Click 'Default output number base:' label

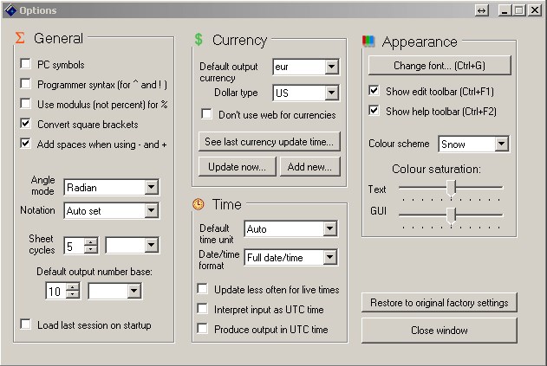[x=94, y=272]
